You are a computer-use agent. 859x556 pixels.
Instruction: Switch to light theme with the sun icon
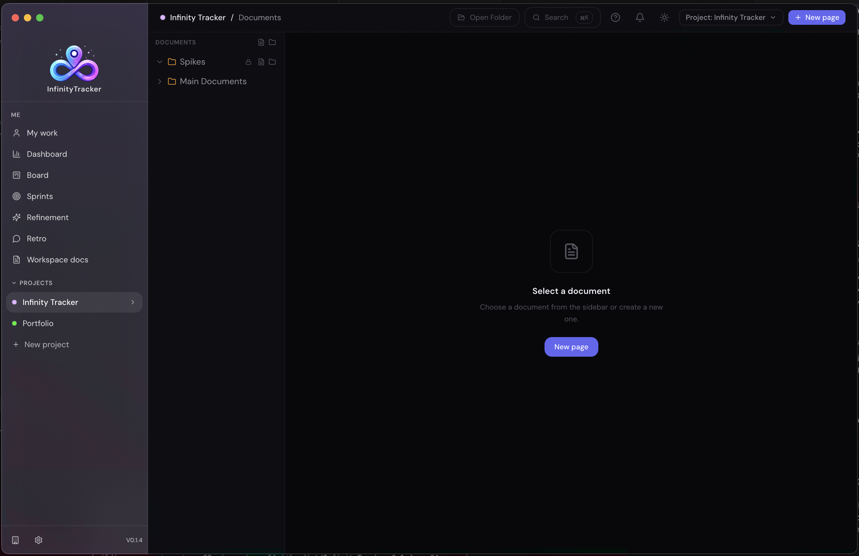[664, 17]
